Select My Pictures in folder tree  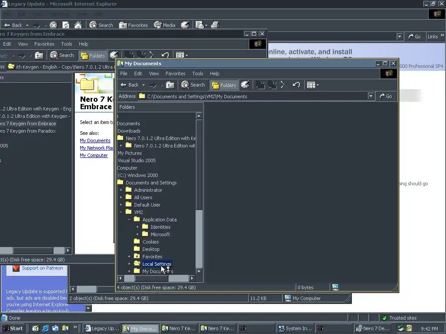(x=129, y=153)
